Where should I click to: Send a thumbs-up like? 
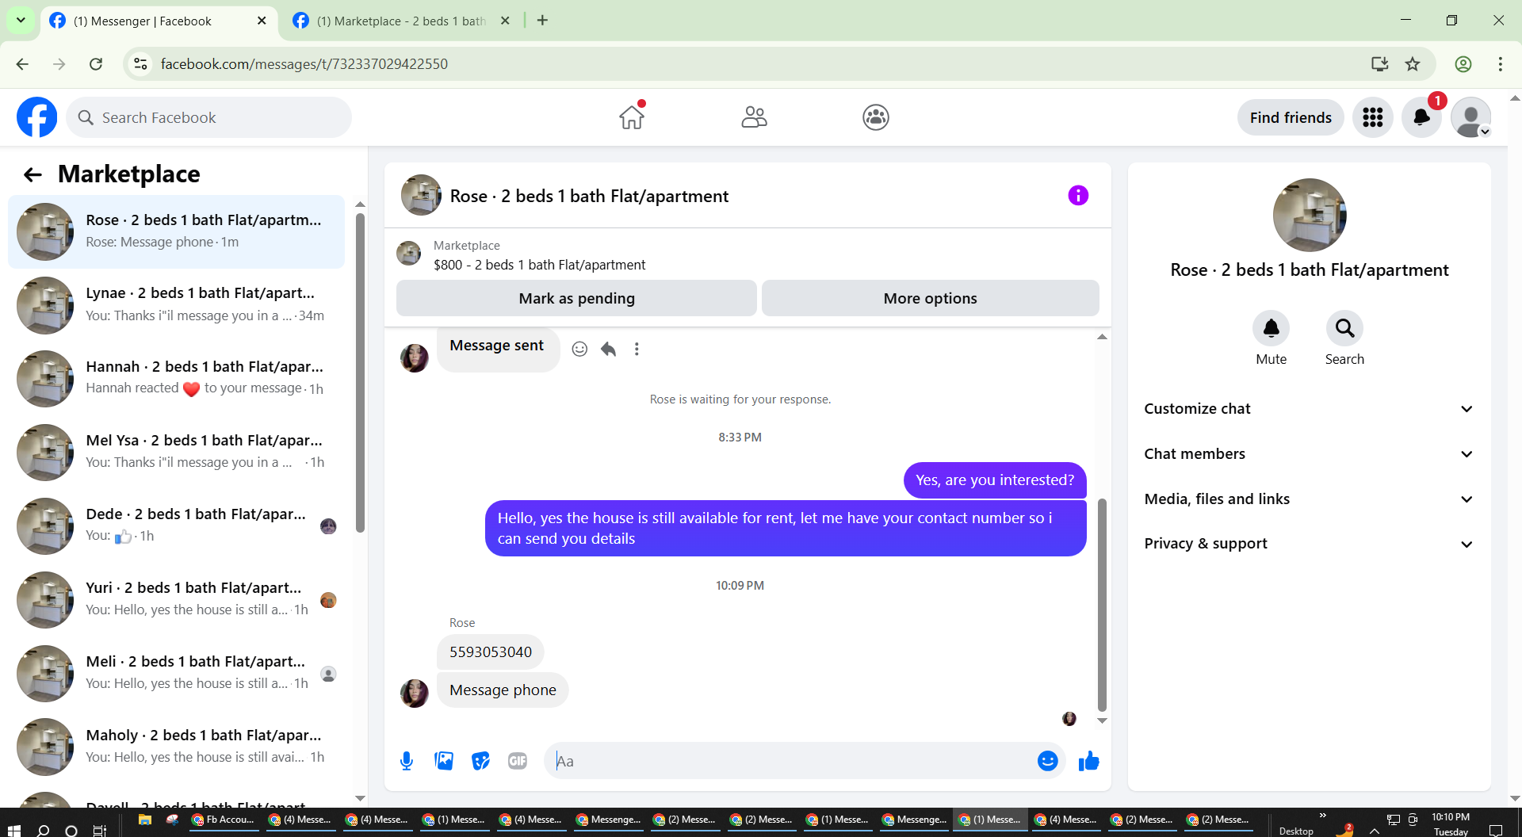(x=1089, y=761)
